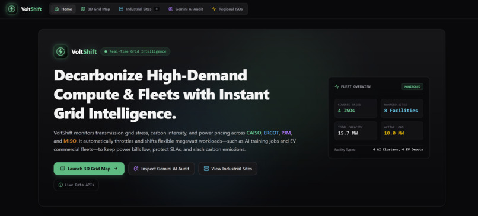This screenshot has width=478, height=216.
Task: Click the Fleet Overview pulse icon
Action: tap(337, 87)
